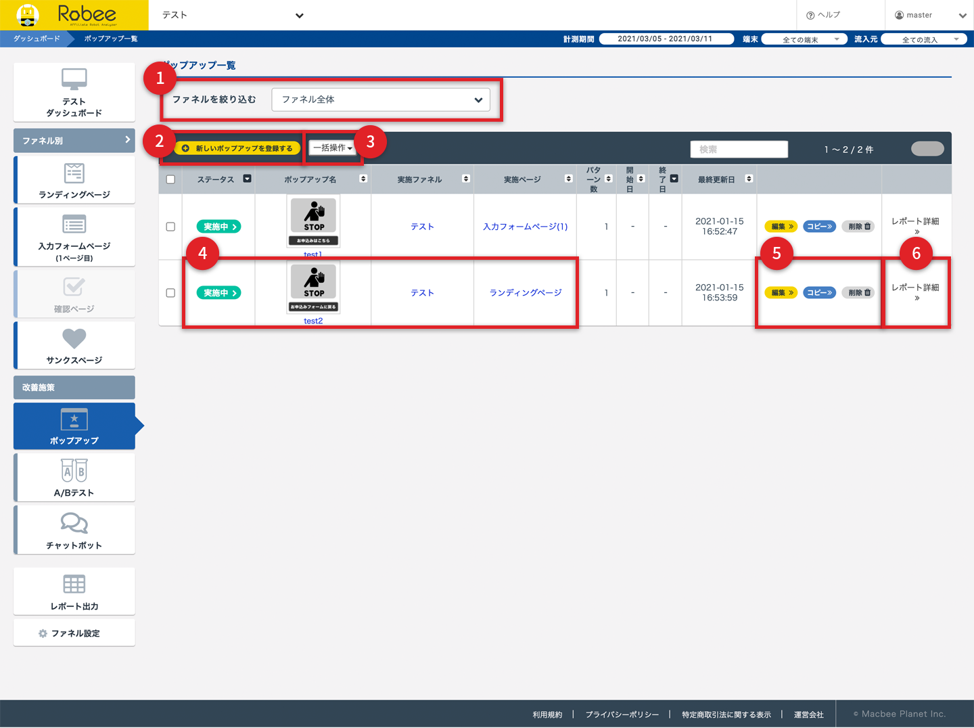This screenshot has width=974, height=728.
Task: Open the ポップアップ menu in the sidebar
Action: point(74,426)
